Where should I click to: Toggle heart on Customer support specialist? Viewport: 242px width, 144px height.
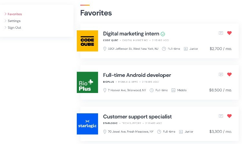point(229,116)
